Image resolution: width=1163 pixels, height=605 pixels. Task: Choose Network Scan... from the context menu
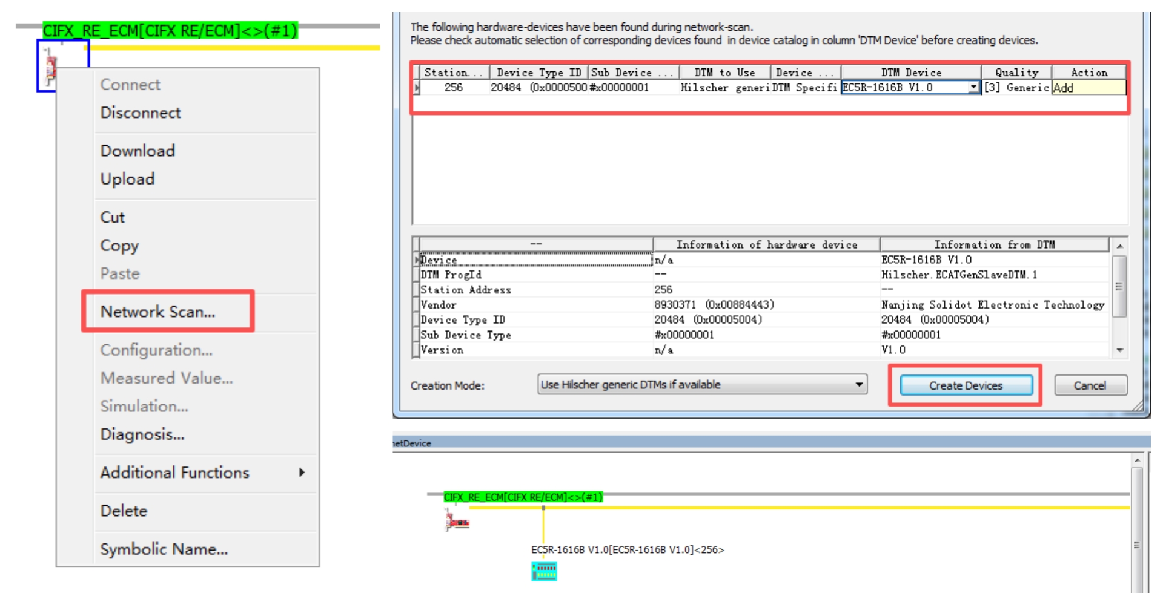(158, 312)
